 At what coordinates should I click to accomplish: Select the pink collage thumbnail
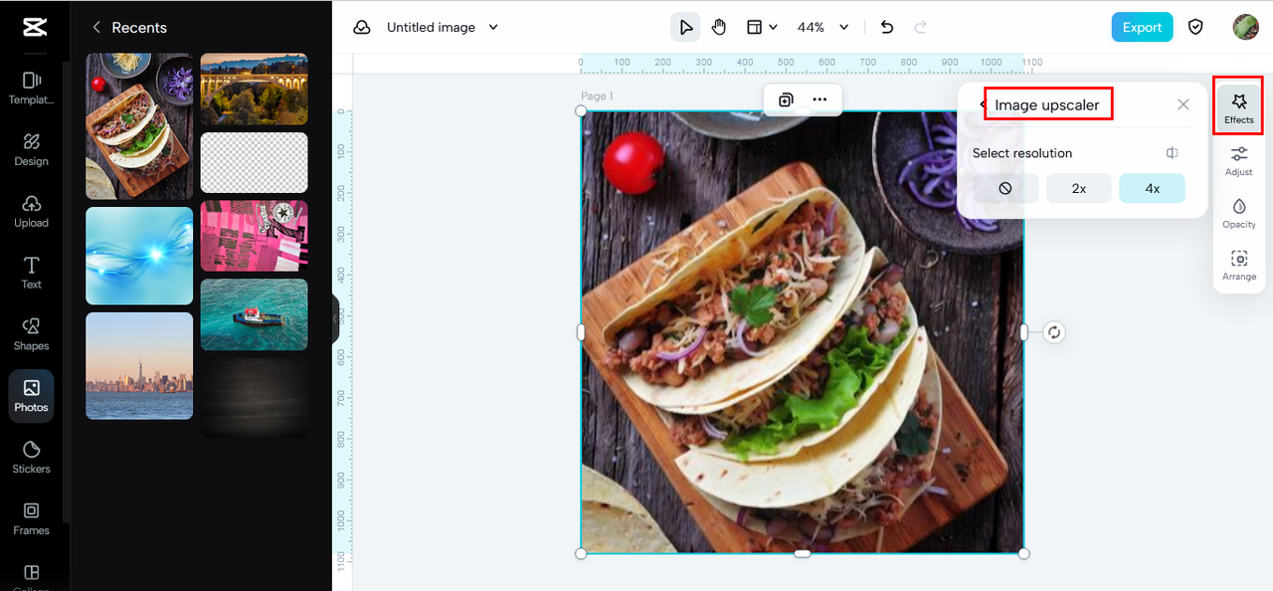254,236
